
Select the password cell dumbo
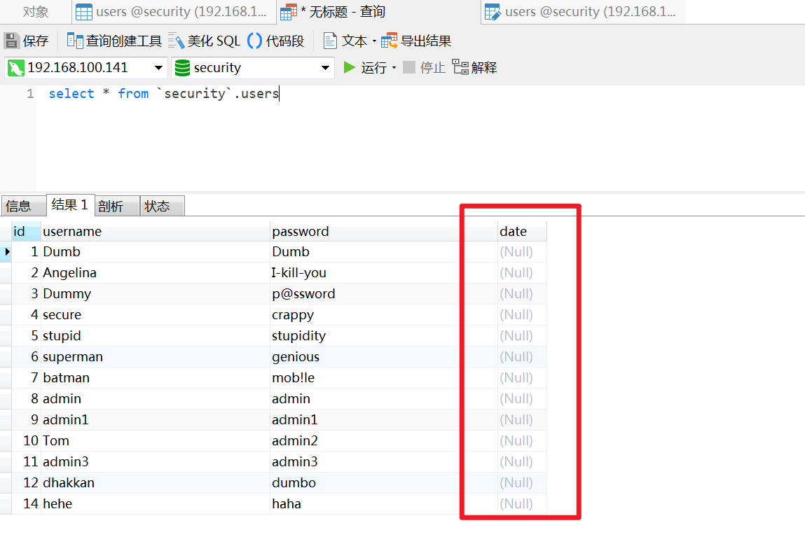tap(383, 483)
